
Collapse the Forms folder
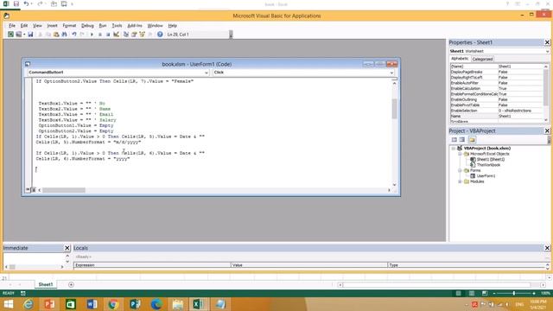460,170
